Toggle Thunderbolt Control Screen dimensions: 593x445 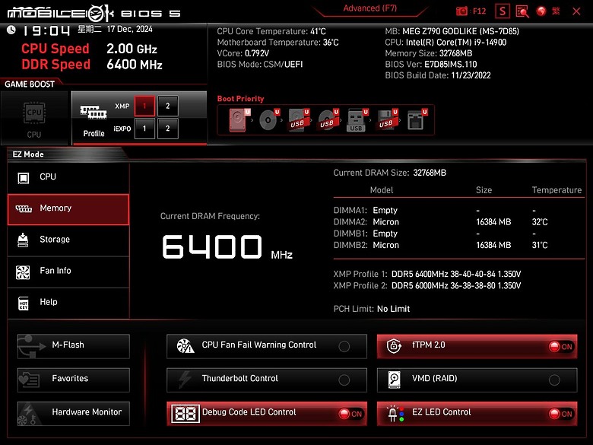coord(267,380)
